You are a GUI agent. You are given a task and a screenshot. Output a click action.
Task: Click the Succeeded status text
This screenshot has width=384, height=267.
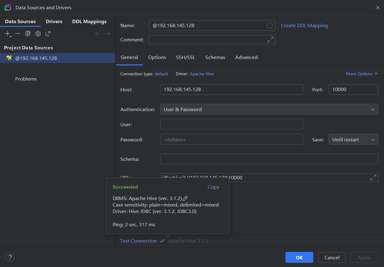tap(125, 187)
